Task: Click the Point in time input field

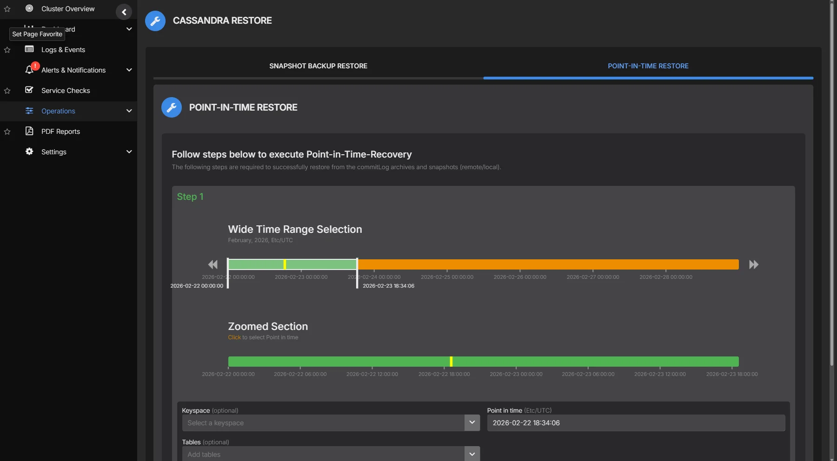Action: [636, 423]
